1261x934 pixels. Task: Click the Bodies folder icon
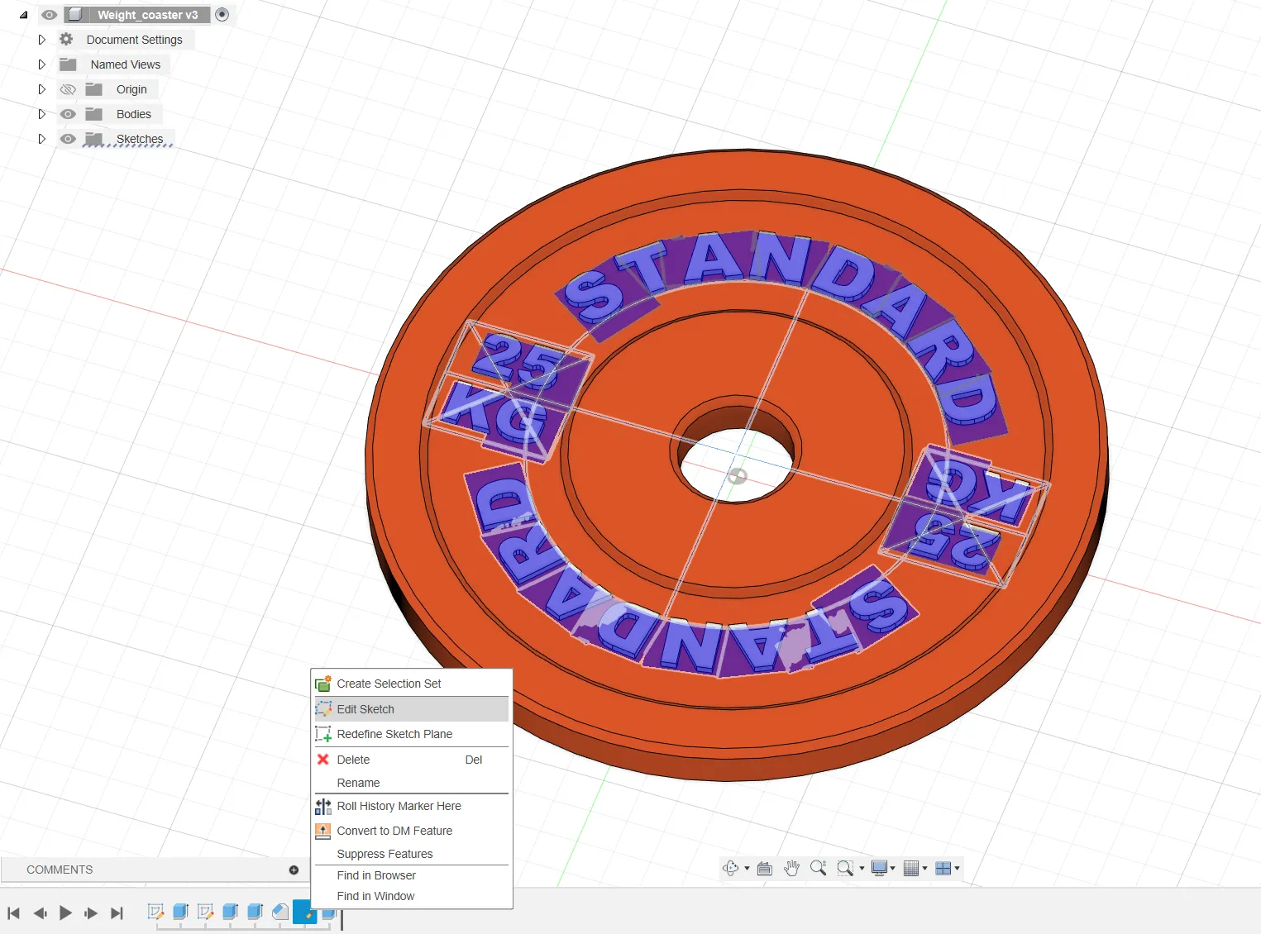pos(94,114)
